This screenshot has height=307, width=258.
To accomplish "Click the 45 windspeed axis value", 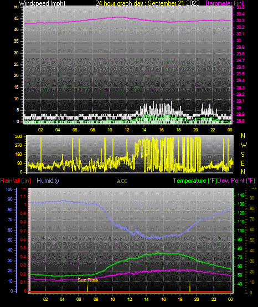I will [16, 19].
